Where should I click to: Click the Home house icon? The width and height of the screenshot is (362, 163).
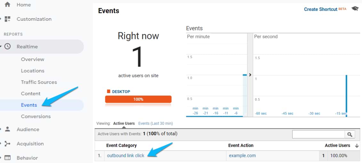[x=7, y=5]
